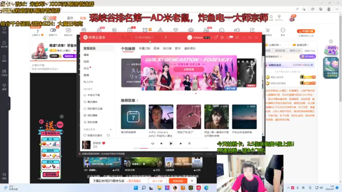The image size is (342, 192).
Task: Open the diamond icon in Douyu toolbar
Action: point(176,30)
